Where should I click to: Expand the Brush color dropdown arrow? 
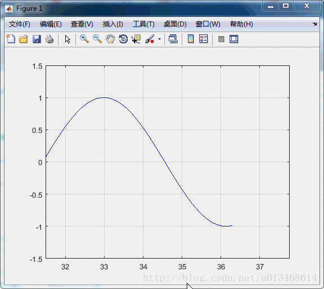[159, 39]
